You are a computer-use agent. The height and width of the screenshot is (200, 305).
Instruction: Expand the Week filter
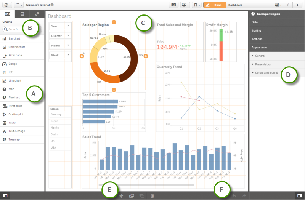[60, 55]
